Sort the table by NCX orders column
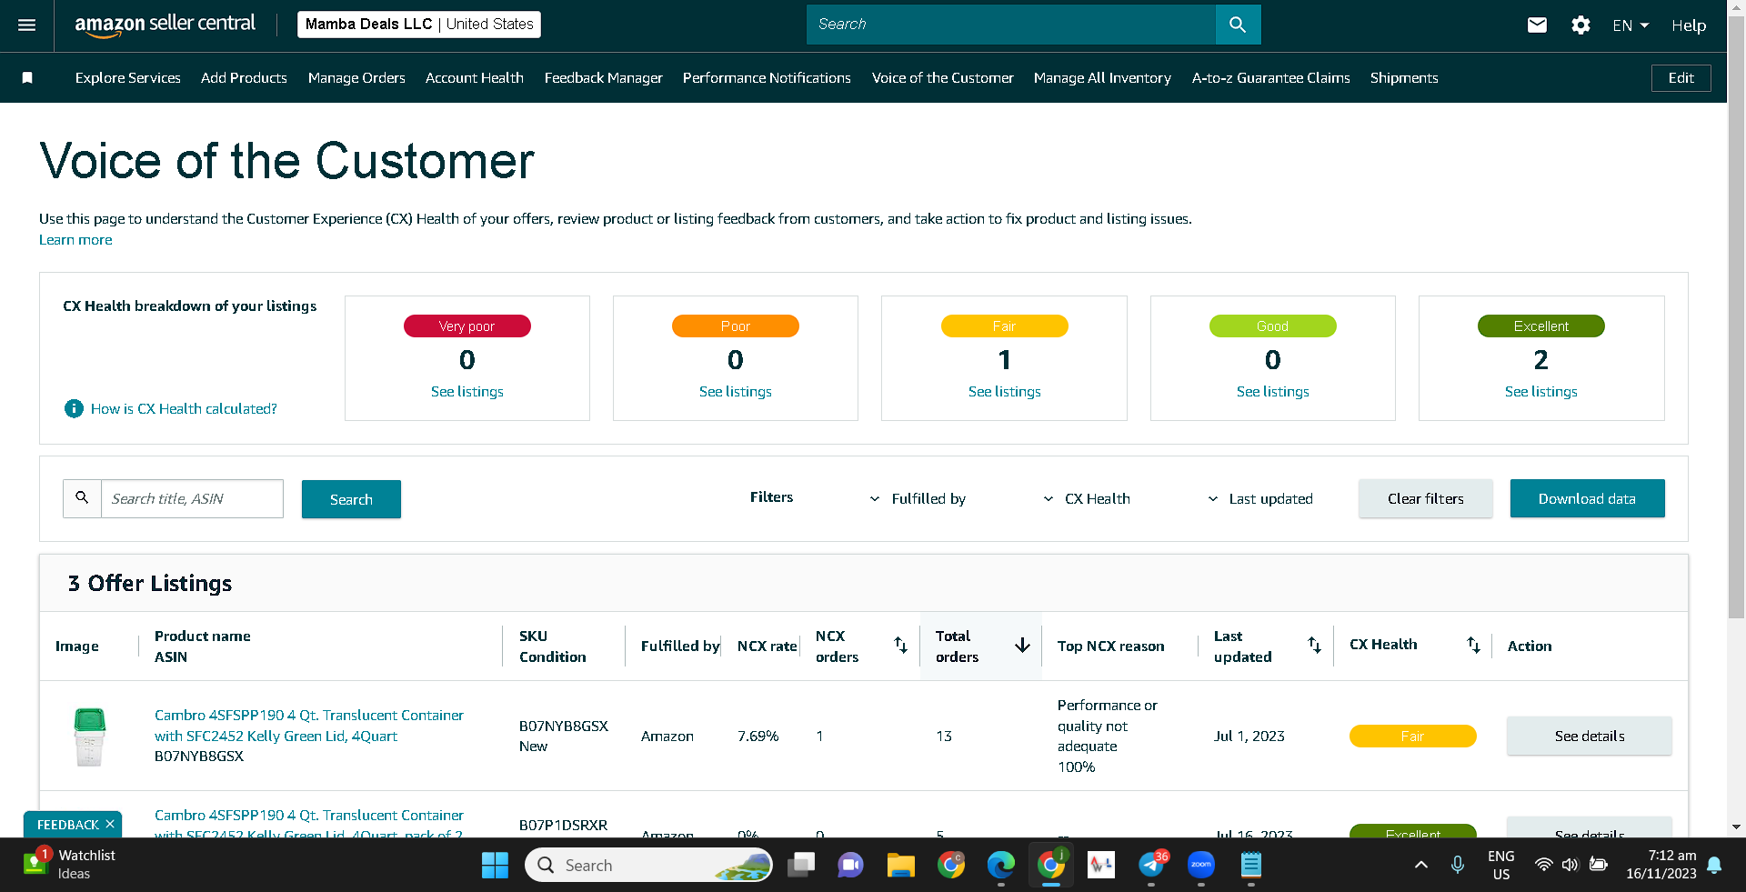The width and height of the screenshot is (1746, 892). tap(900, 645)
